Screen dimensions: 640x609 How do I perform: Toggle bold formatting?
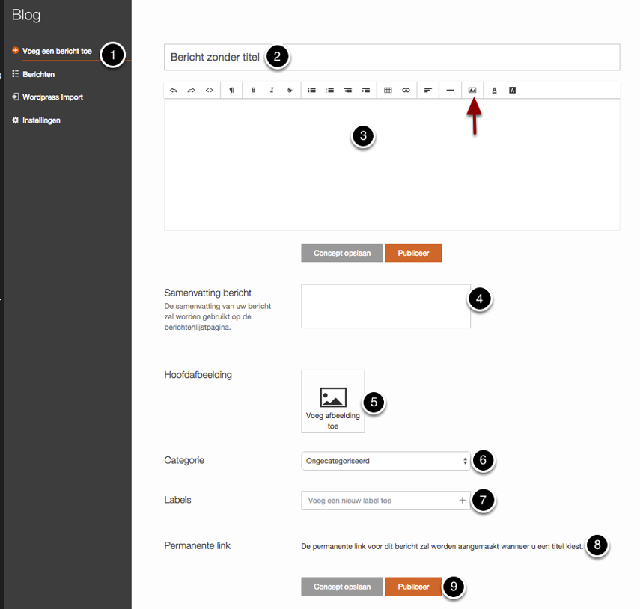tap(254, 90)
